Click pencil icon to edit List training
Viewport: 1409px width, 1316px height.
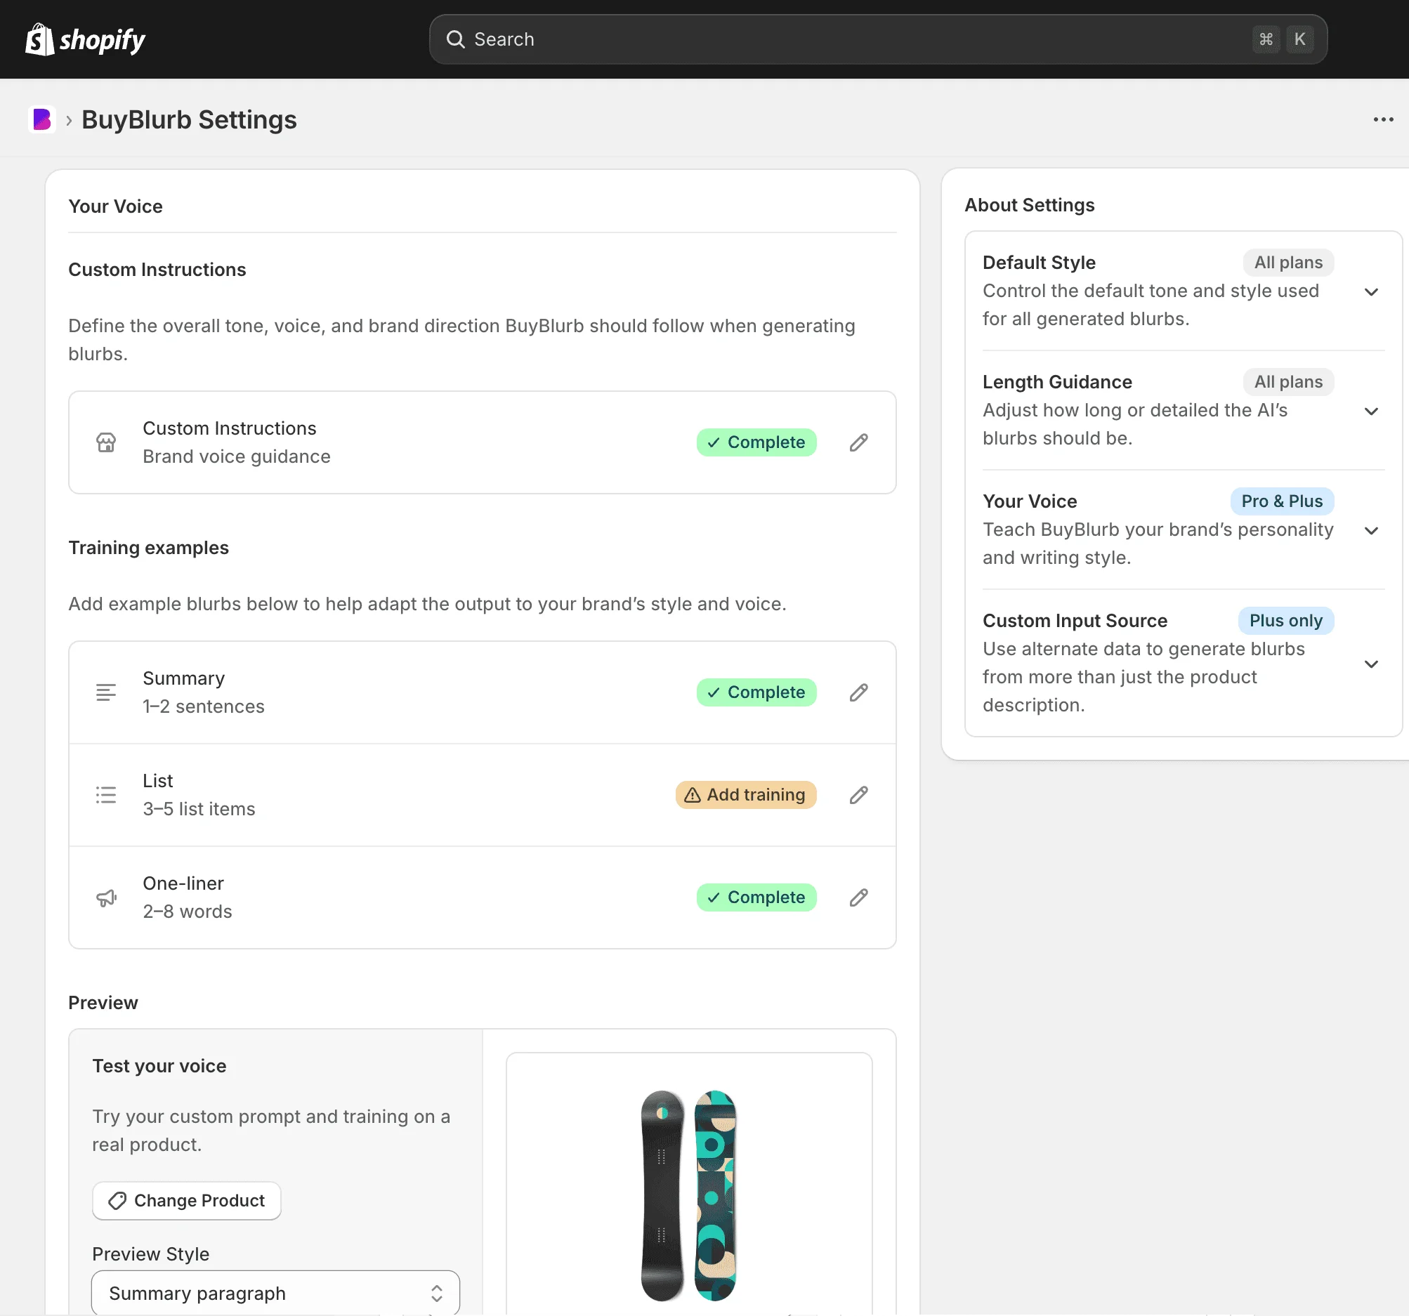[x=858, y=795]
